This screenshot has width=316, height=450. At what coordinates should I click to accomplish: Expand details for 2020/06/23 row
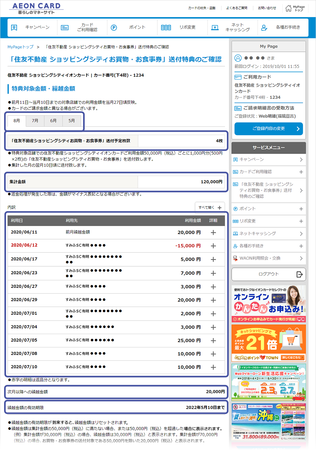click(x=214, y=273)
